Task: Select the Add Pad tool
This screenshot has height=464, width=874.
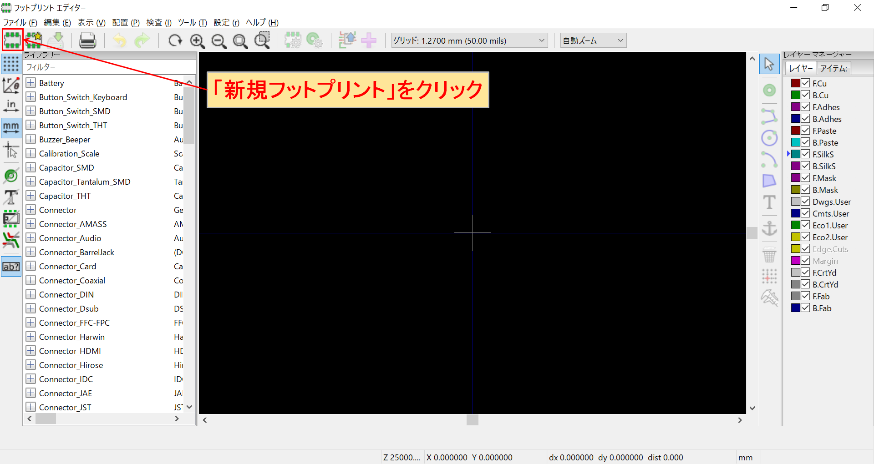Action: (769, 90)
